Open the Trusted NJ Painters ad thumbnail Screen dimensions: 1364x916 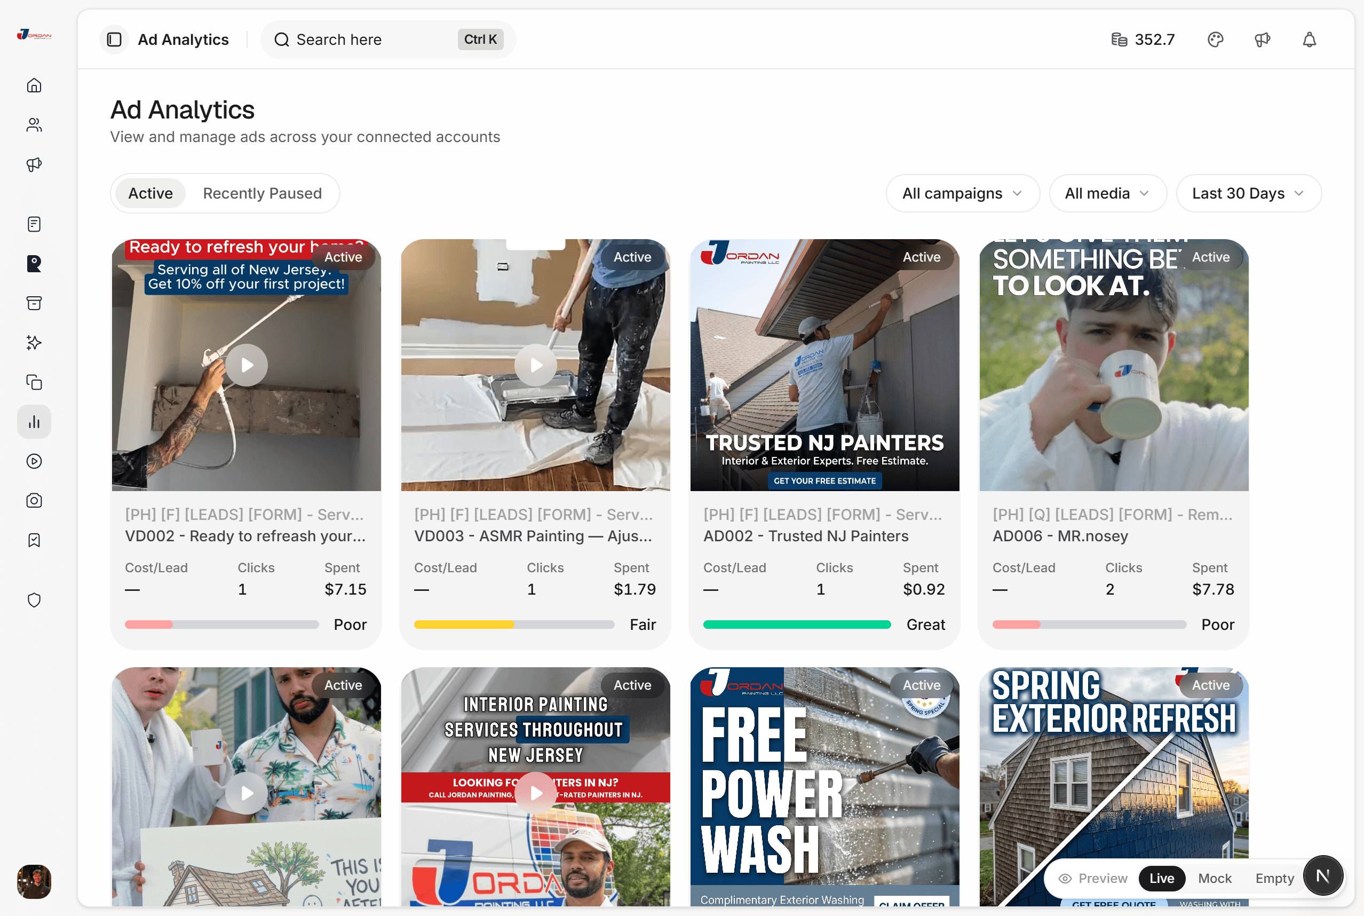tap(824, 365)
